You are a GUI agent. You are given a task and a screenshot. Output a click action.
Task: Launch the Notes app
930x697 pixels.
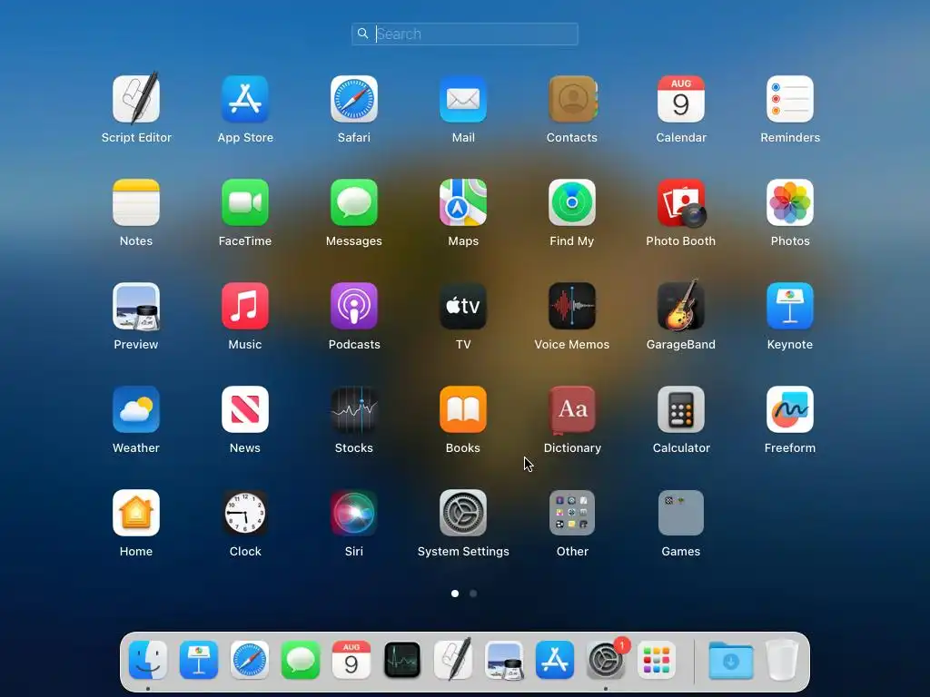136,202
